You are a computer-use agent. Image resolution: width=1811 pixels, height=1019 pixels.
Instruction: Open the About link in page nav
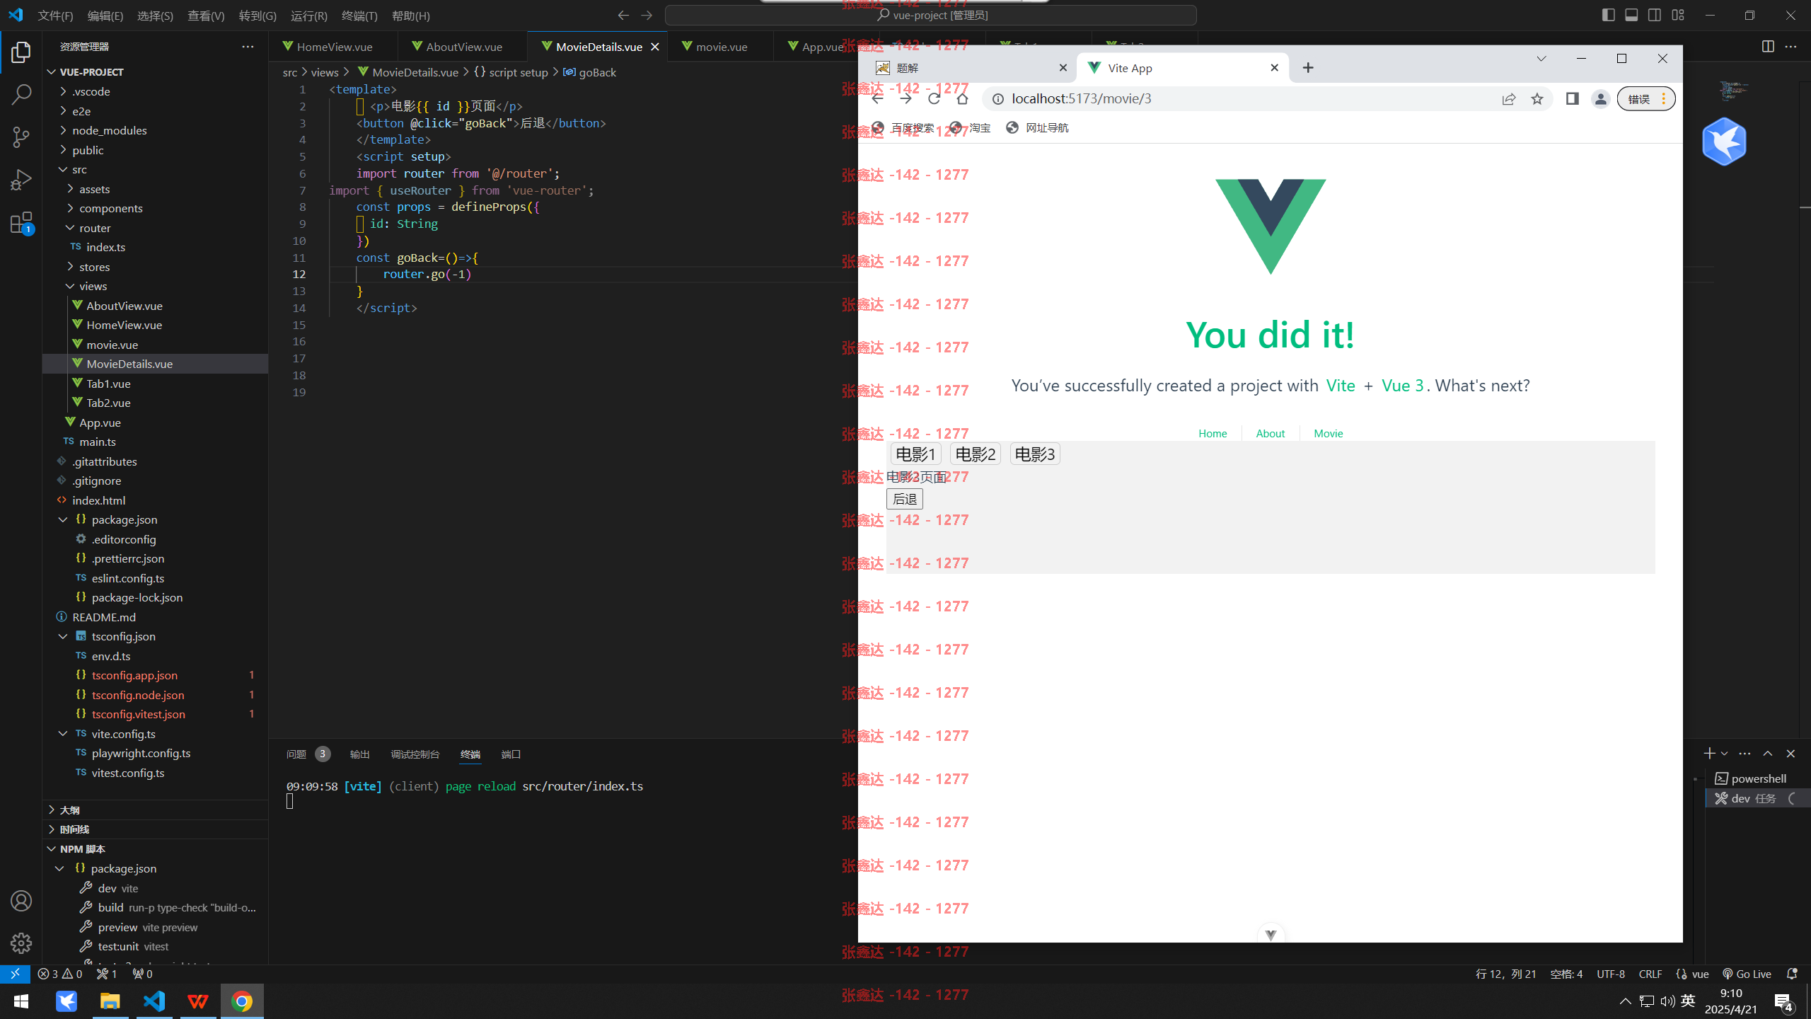point(1270,434)
